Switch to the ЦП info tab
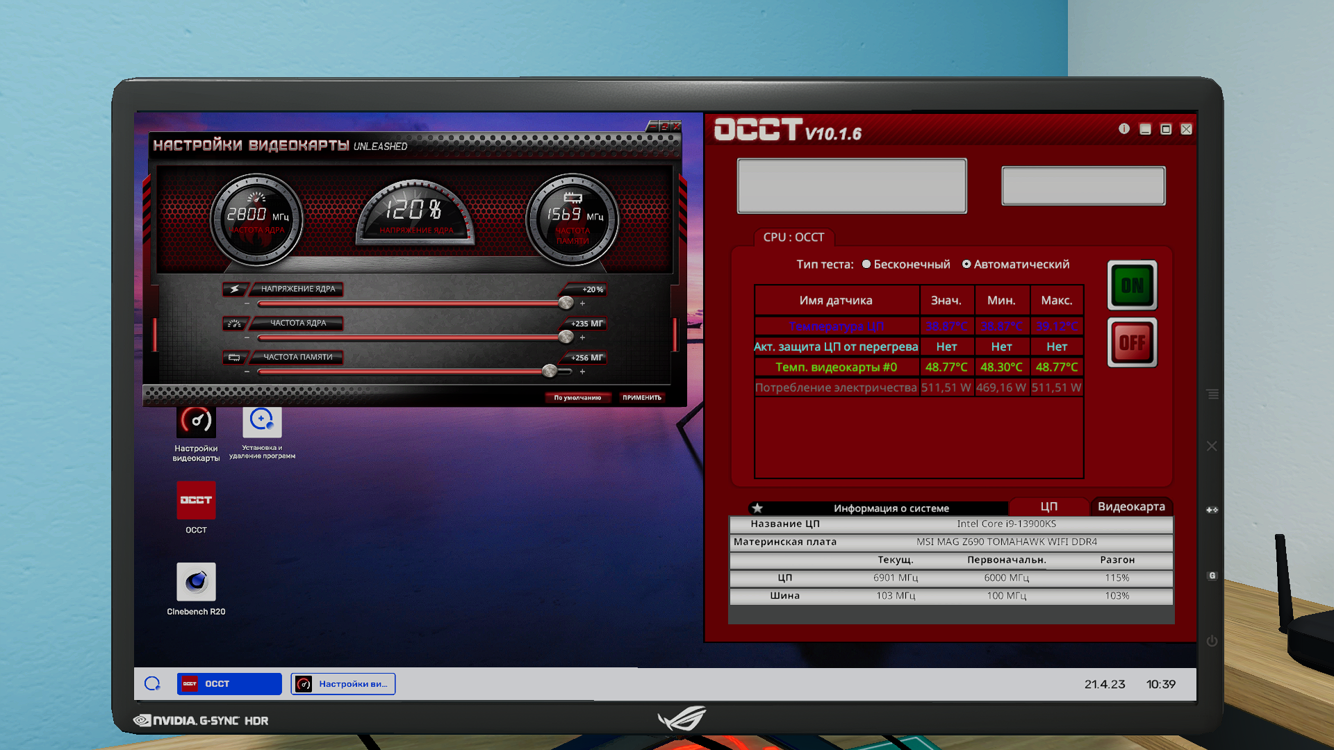Image resolution: width=1334 pixels, height=750 pixels. 1049,507
